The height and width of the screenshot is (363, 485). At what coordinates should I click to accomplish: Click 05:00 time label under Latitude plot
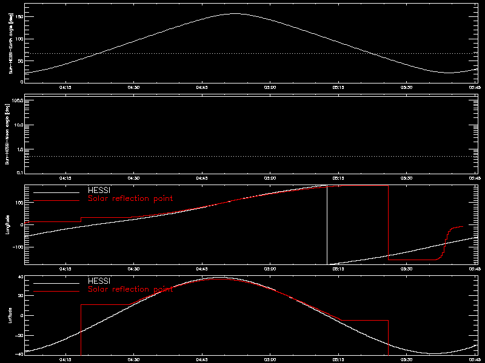270,360
